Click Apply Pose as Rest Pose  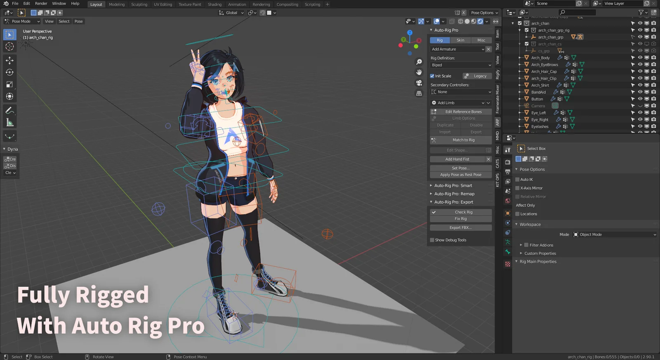461,175
